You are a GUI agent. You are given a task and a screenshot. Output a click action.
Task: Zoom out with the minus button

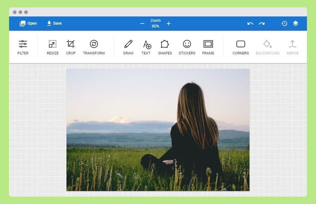click(142, 24)
